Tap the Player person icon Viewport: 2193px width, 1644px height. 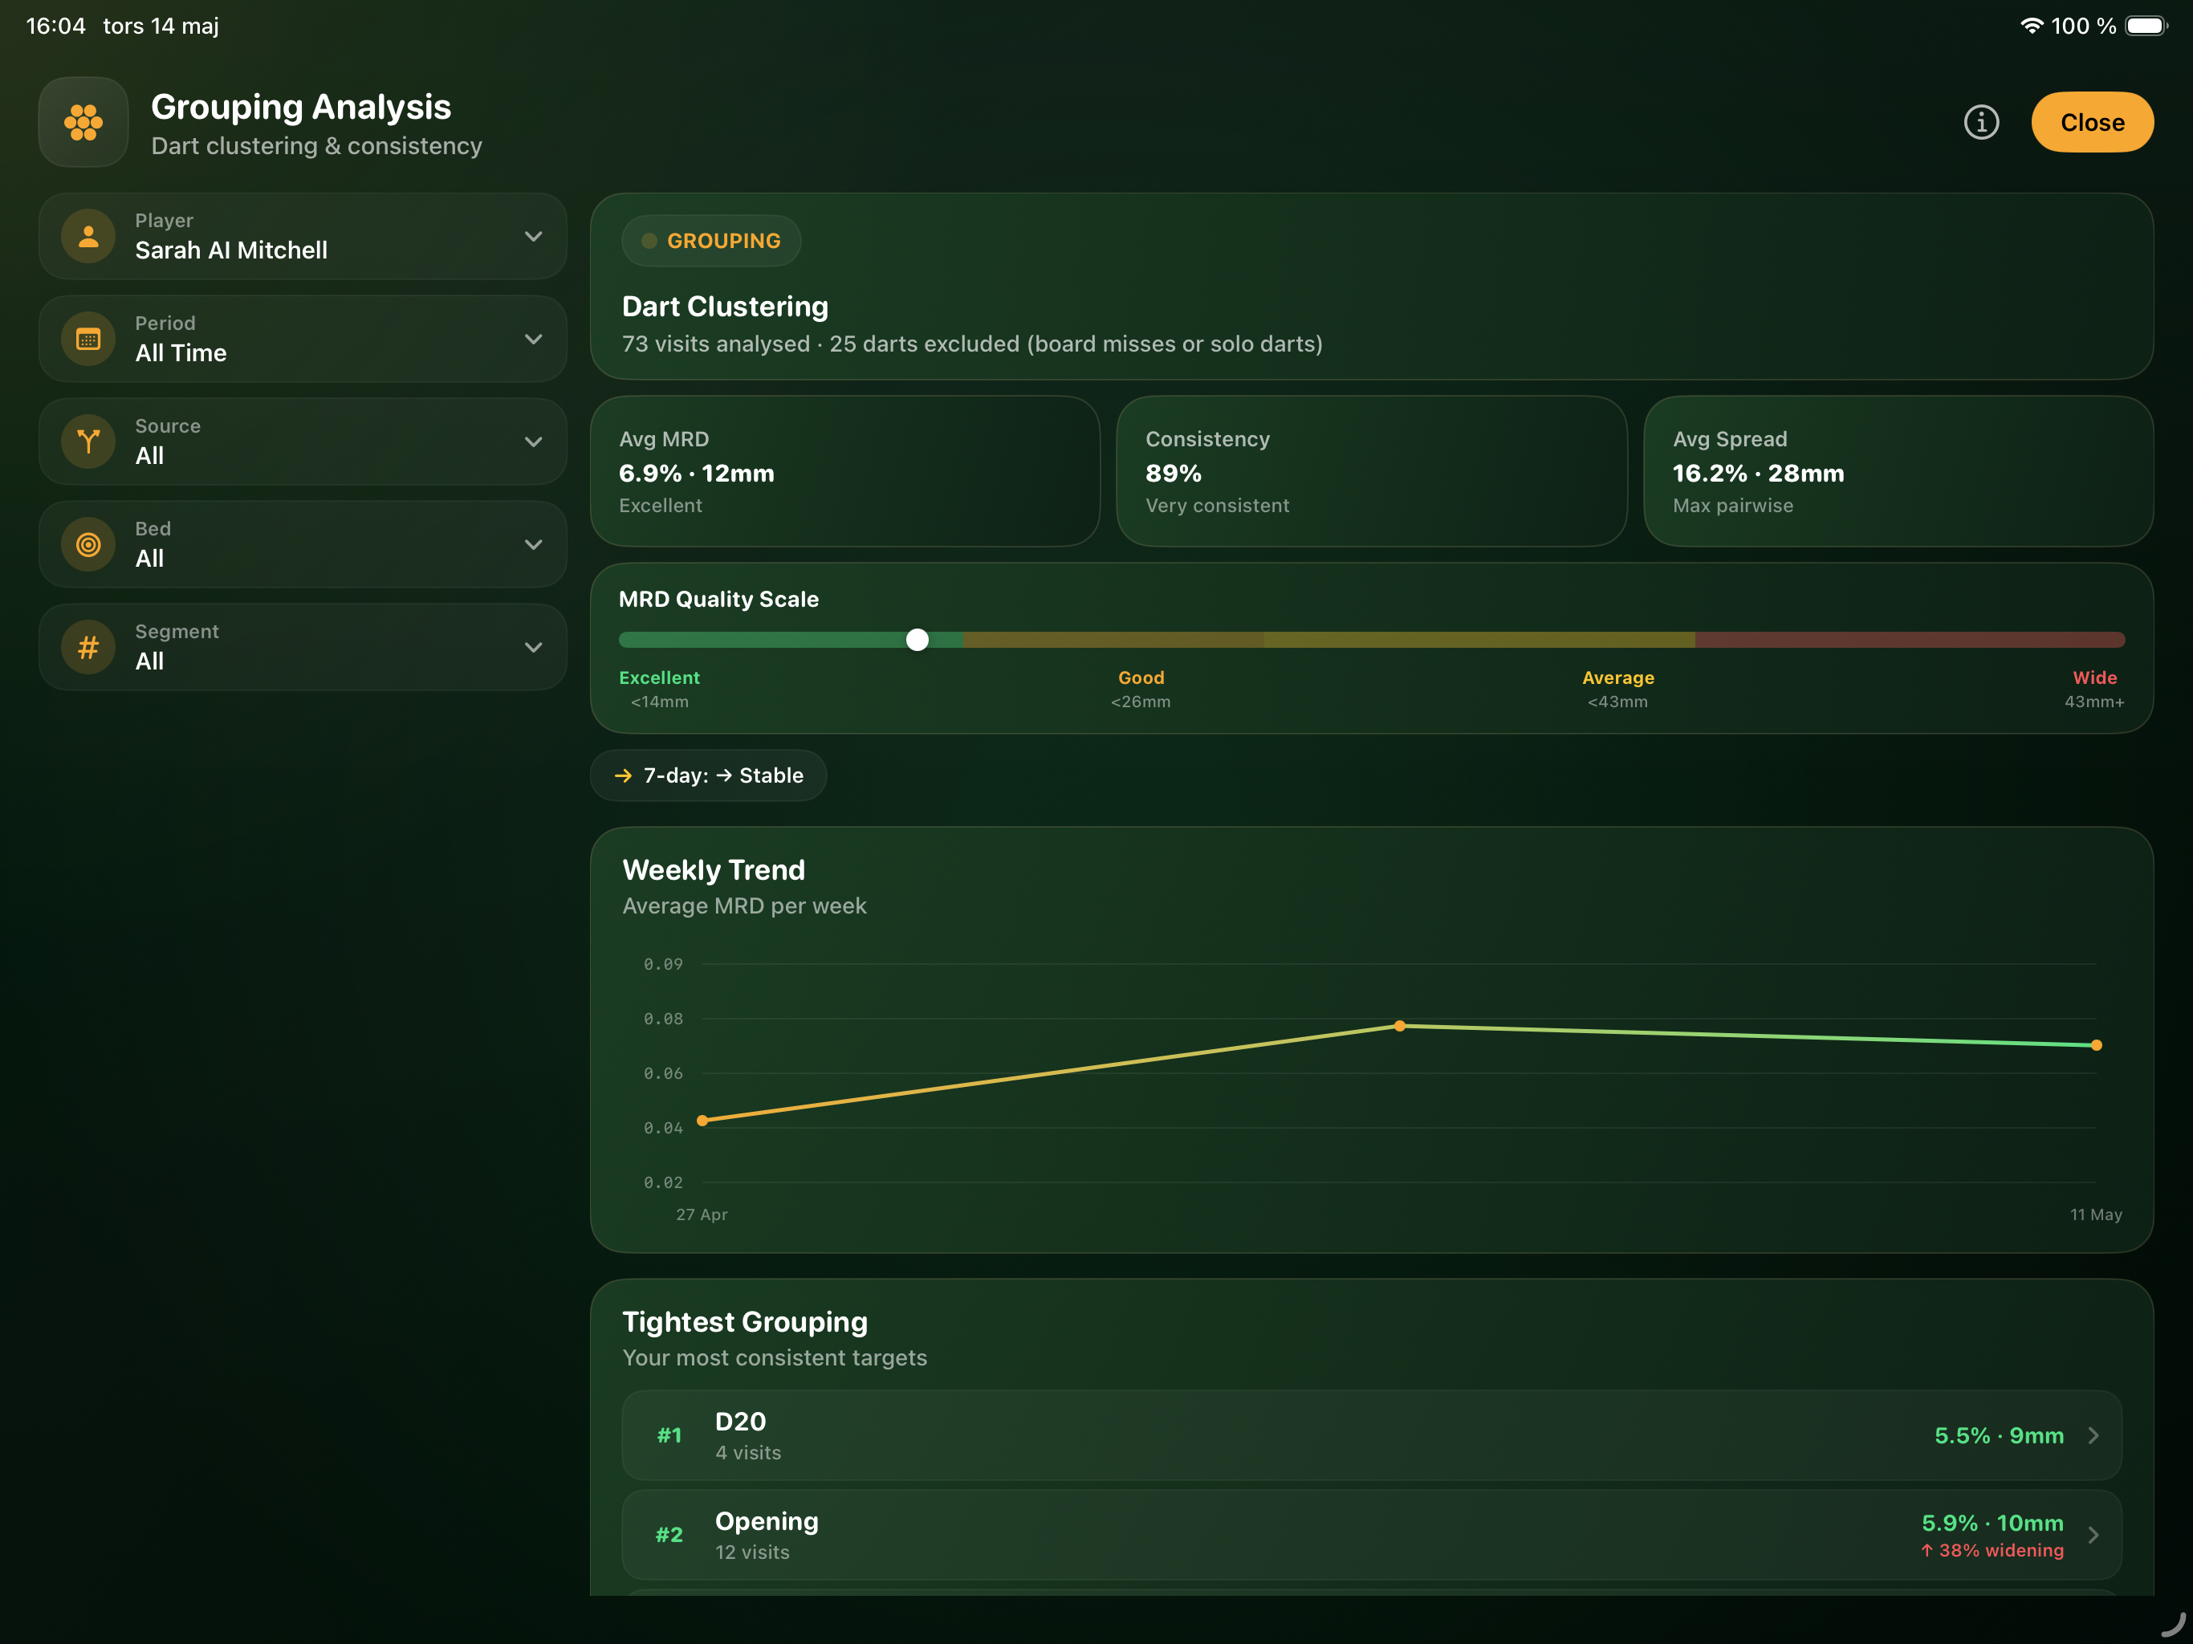[88, 236]
